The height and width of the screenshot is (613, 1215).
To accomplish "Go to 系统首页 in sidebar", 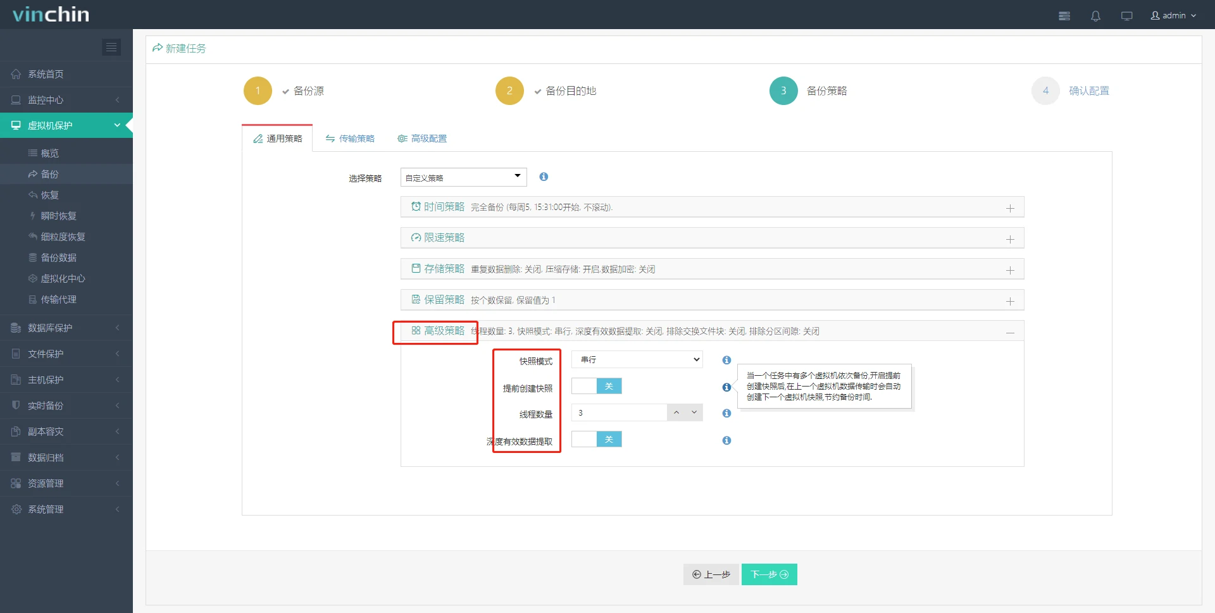I will (66, 74).
